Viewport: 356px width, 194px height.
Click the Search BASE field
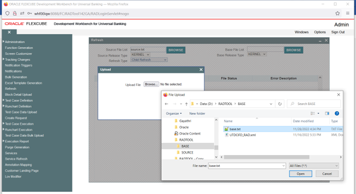pyautogui.click(x=314, y=104)
